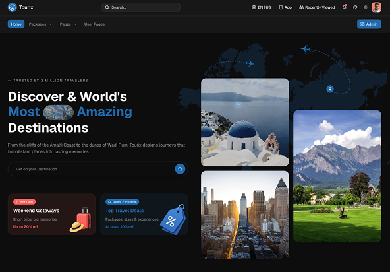390x272 pixels.
Task: Open the Admin panel button
Action: 369,24
